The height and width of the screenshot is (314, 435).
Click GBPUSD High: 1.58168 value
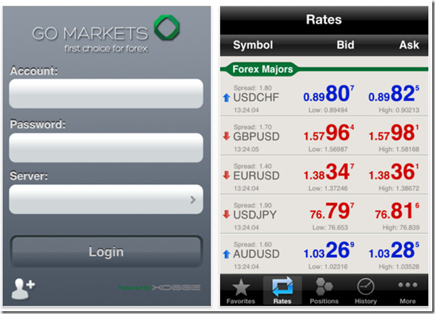point(399,150)
